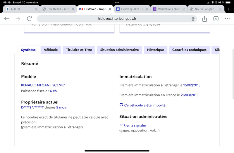This screenshot has width=234, height=153.
Task: Click the Immatriculation heading
Action: click(x=135, y=77)
